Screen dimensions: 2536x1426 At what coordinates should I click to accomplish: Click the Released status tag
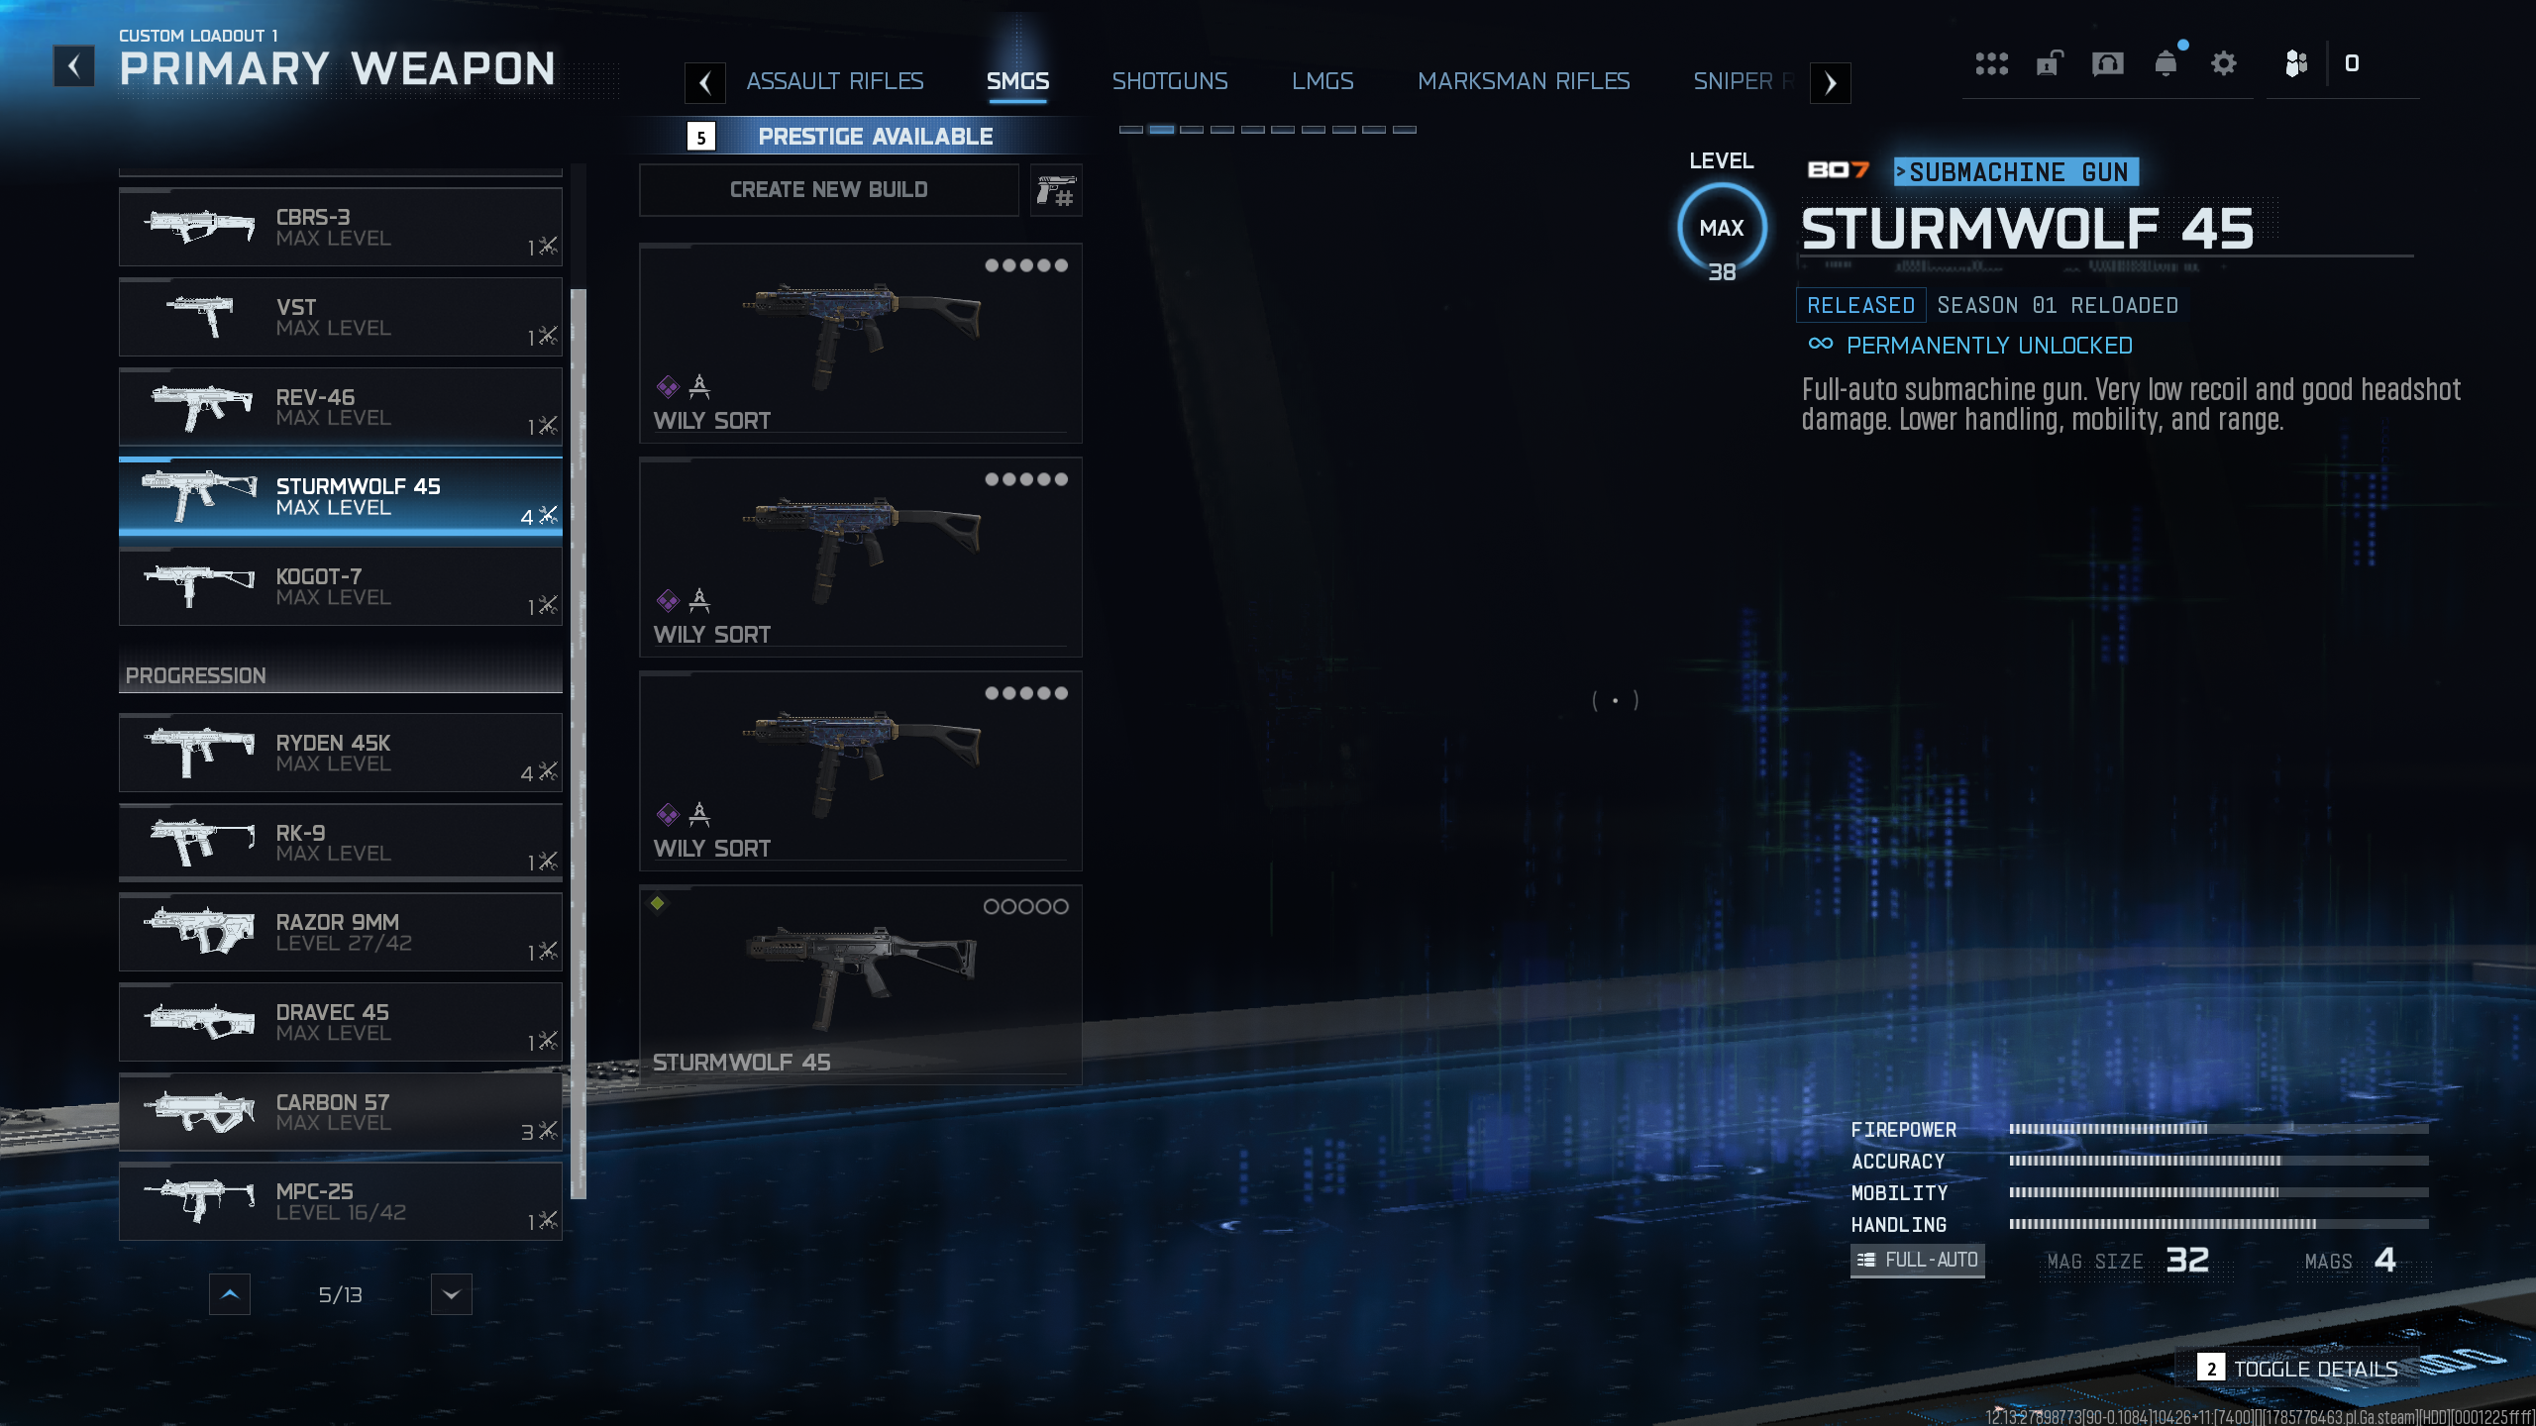tap(1860, 305)
